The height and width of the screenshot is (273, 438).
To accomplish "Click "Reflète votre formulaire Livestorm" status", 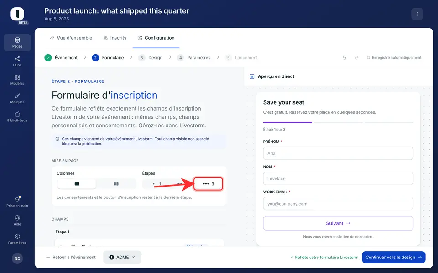I will point(324,257).
